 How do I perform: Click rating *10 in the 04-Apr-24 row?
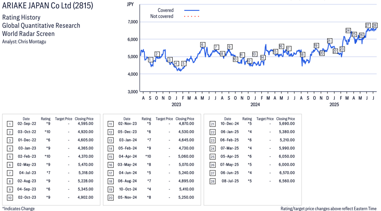[x=148, y=156]
